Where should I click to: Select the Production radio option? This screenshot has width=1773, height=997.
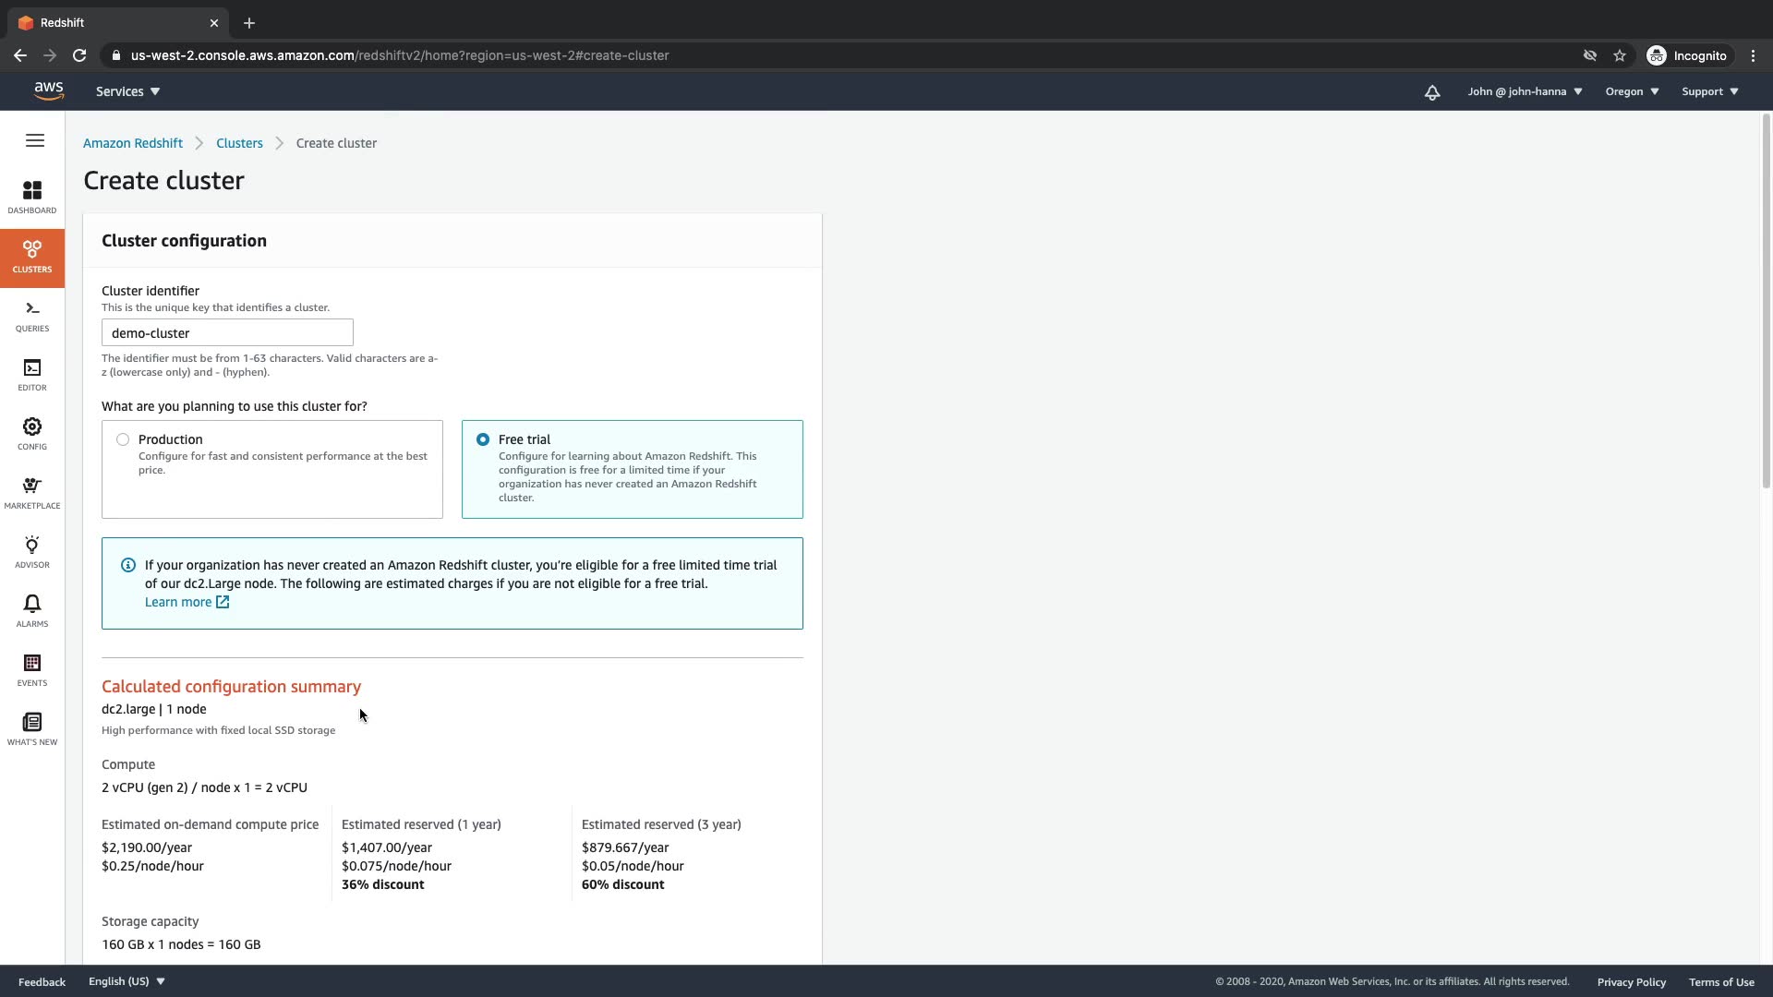point(123,440)
